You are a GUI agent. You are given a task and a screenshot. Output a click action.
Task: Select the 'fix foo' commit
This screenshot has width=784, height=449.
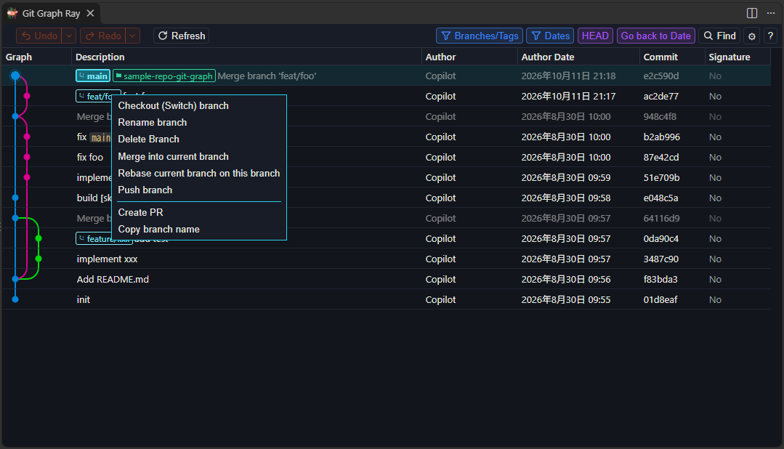click(386, 157)
